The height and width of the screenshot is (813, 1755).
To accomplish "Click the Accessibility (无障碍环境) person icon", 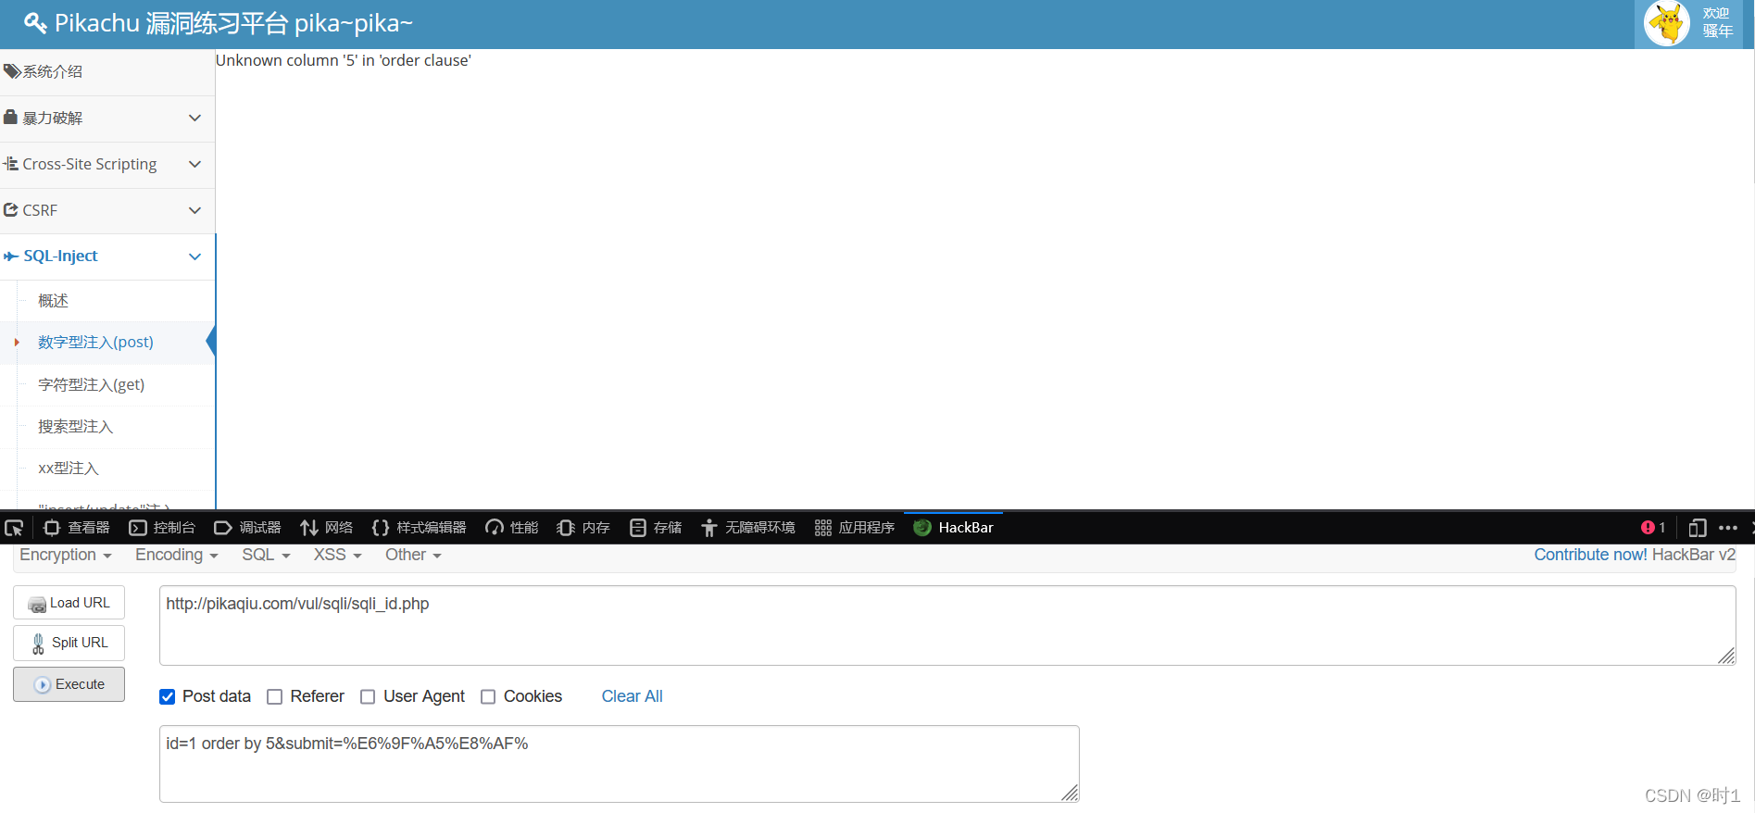I will point(709,528).
